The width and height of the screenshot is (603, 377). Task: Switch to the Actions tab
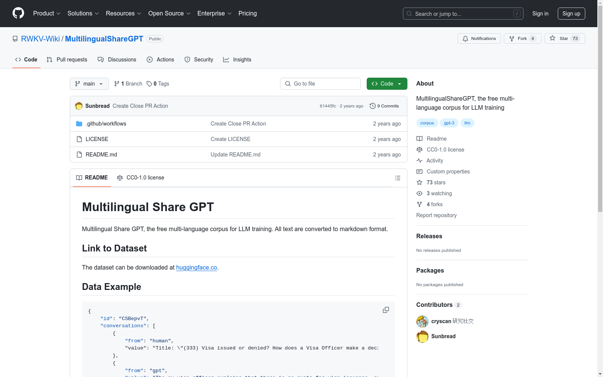pyautogui.click(x=161, y=60)
